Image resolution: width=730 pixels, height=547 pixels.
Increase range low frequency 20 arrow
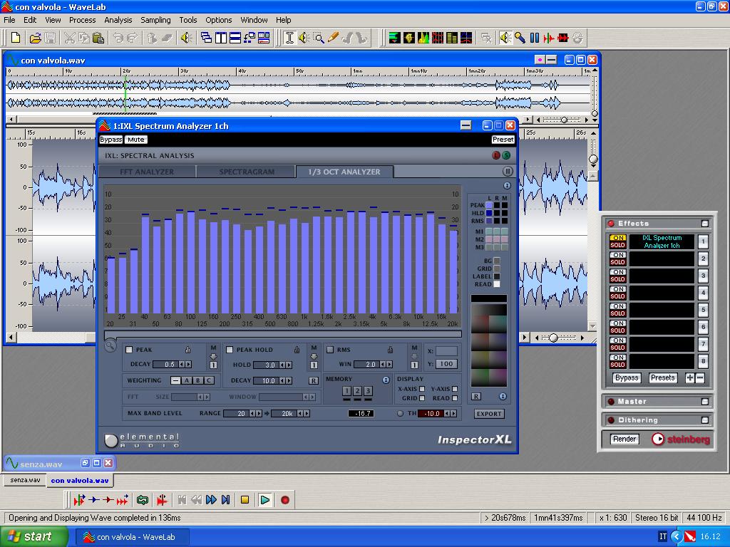259,414
